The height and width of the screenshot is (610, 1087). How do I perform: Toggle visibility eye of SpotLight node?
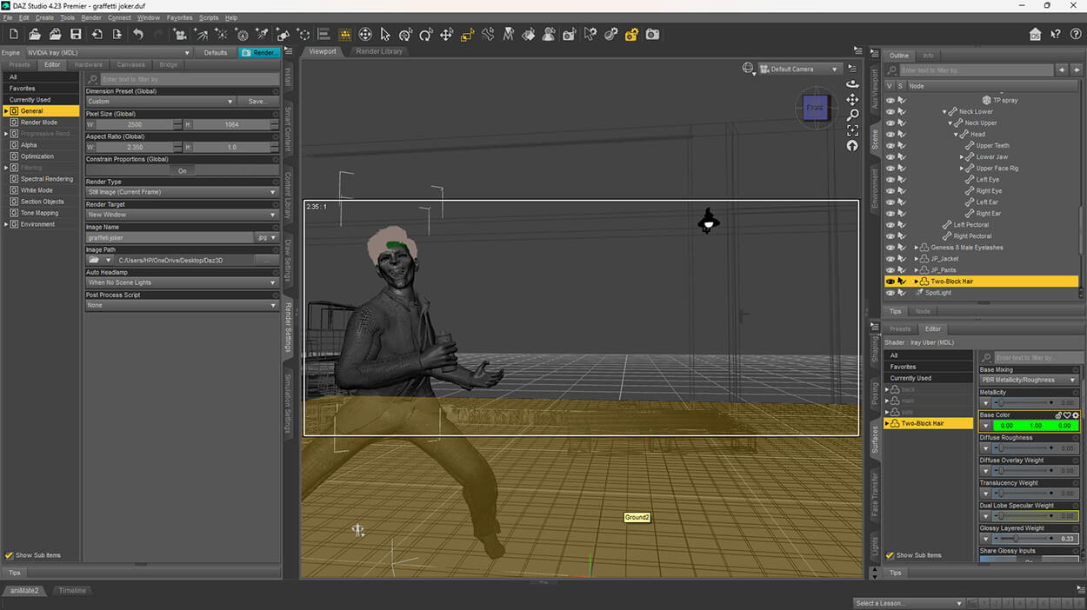click(890, 293)
